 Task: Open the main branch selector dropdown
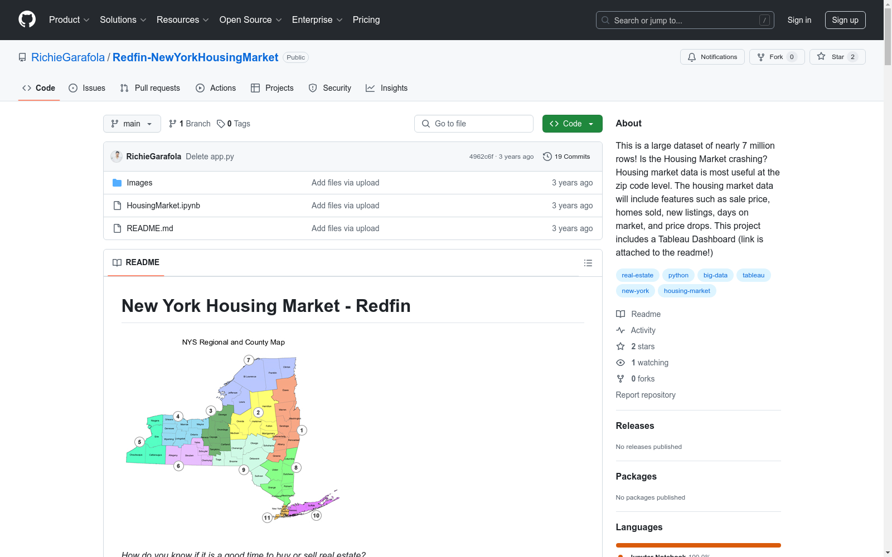point(132,124)
